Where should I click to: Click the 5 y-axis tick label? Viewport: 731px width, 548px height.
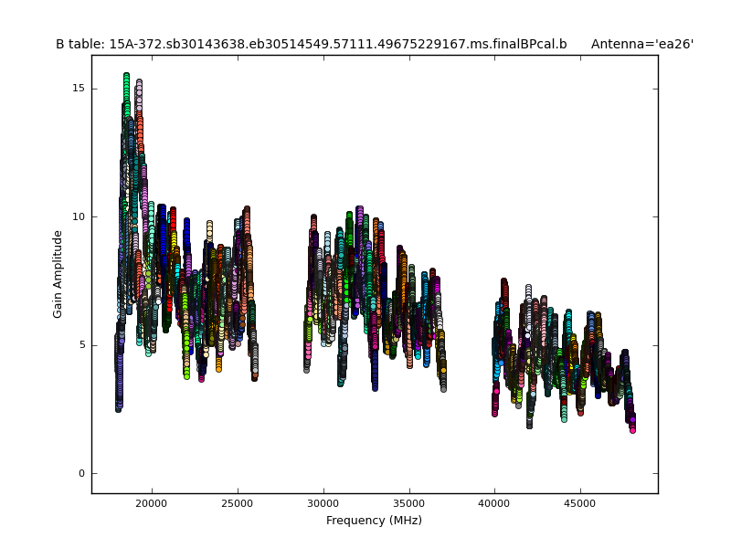tap(81, 345)
